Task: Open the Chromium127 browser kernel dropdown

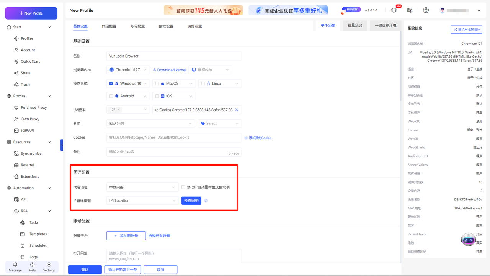Action: point(128,69)
